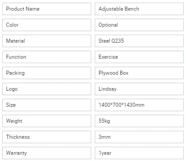This screenshot has height=161, width=186.
Task: Click the Product Name label cell
Action: (x=47, y=9)
